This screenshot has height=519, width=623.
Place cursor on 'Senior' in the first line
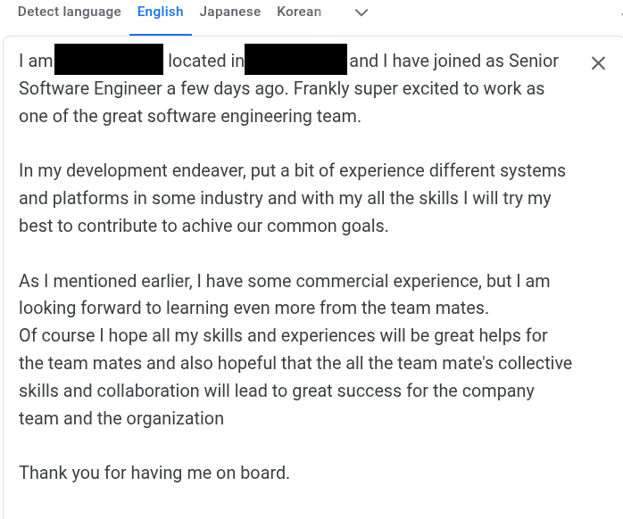[533, 62]
